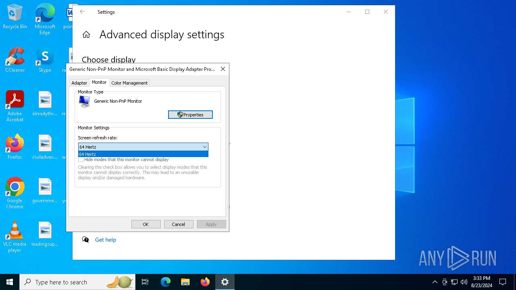Select the governme... image file
The width and height of the screenshot is (516, 290).
point(45,191)
